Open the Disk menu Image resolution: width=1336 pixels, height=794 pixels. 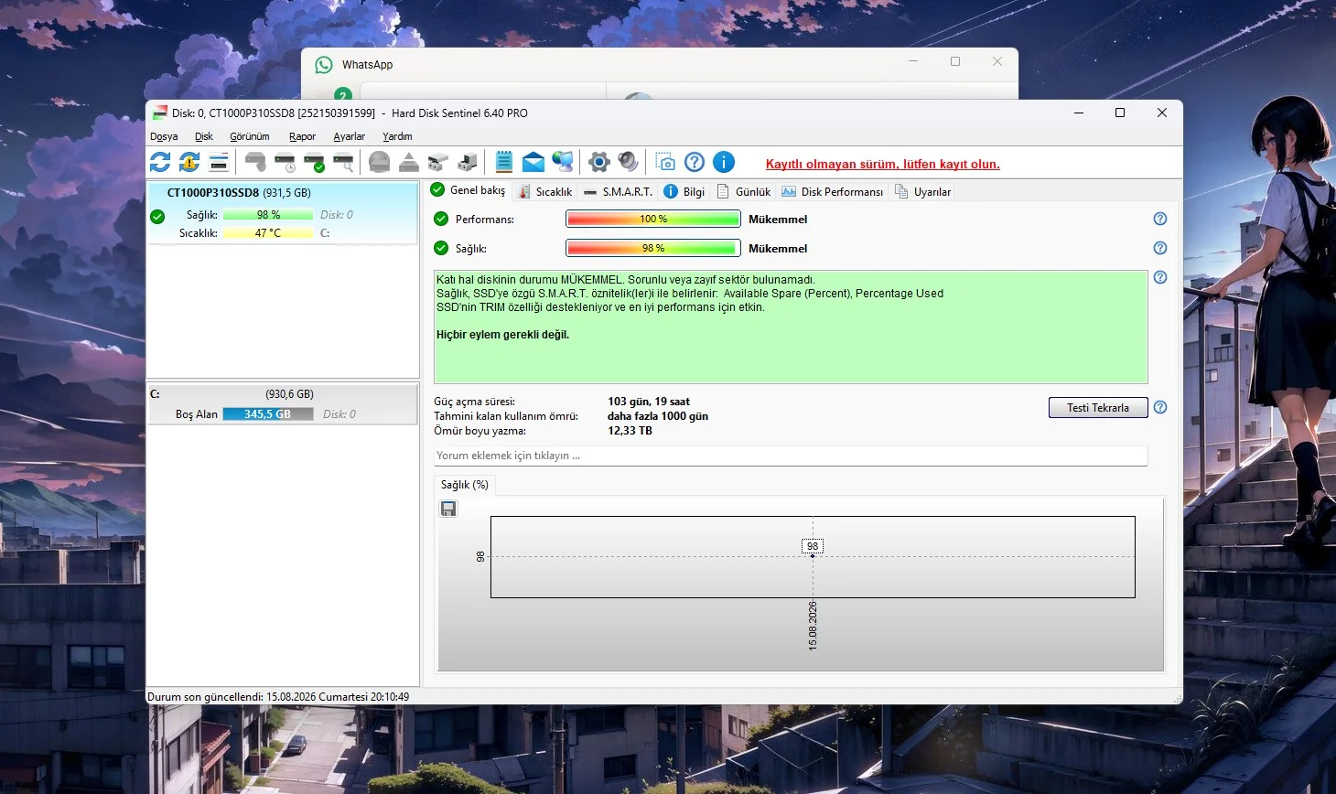tap(204, 136)
